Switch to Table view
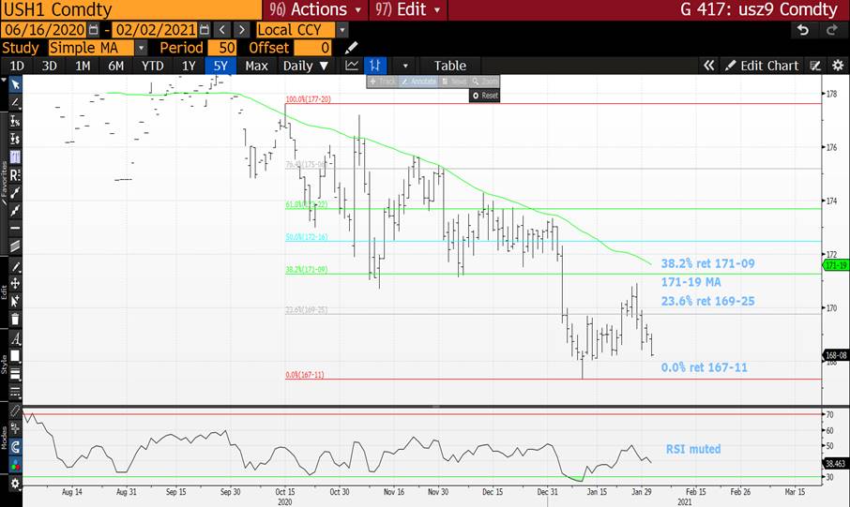The image size is (850, 507). click(x=449, y=66)
